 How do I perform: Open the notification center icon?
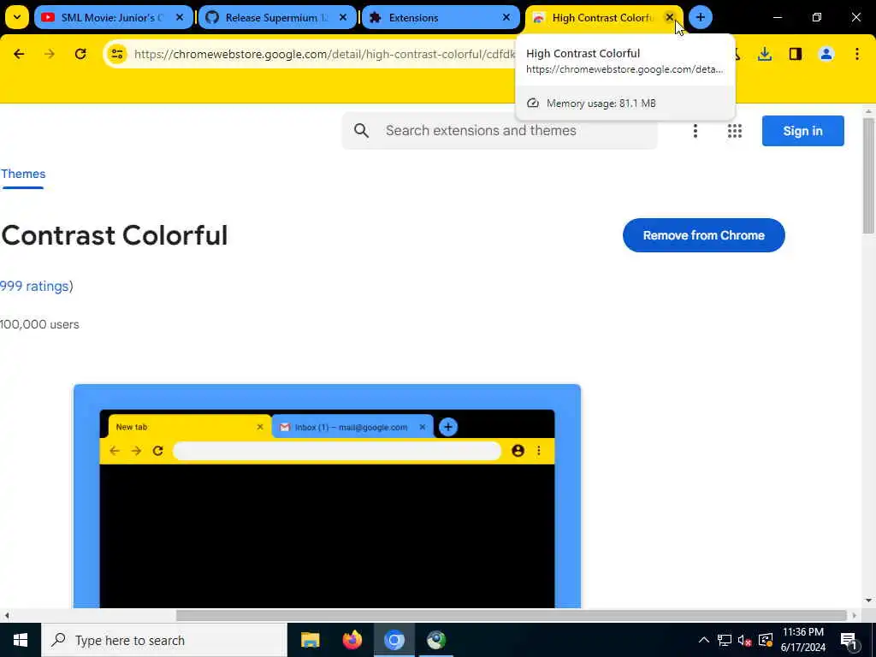849,640
